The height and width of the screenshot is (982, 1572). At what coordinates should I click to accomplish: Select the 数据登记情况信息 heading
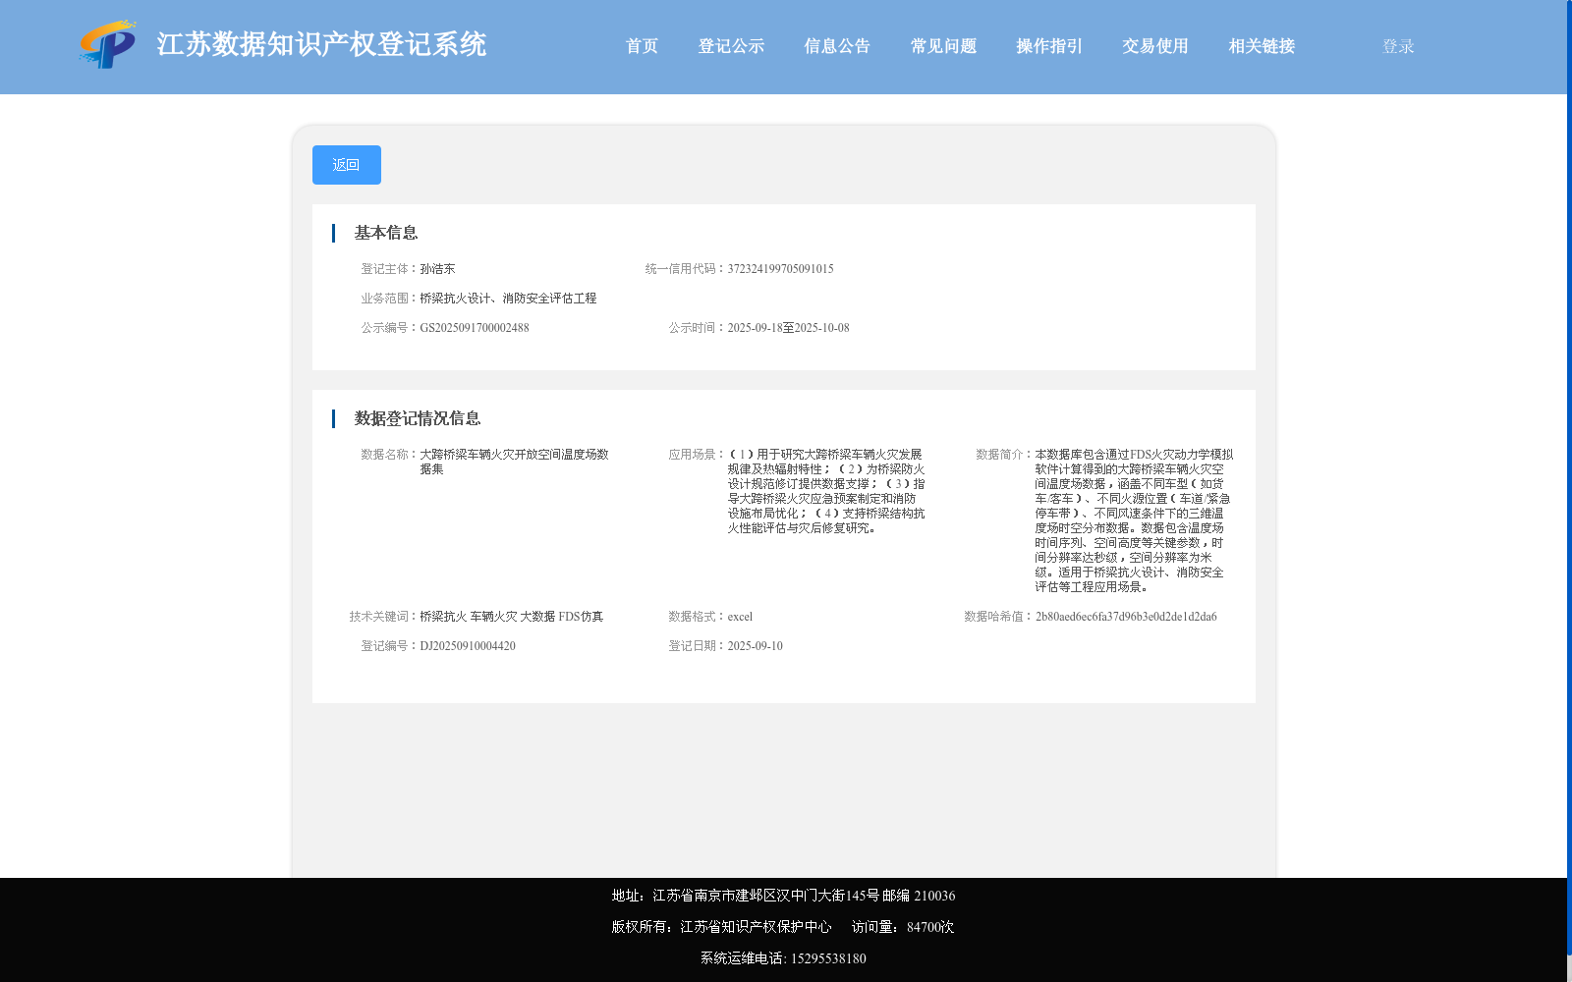point(418,418)
